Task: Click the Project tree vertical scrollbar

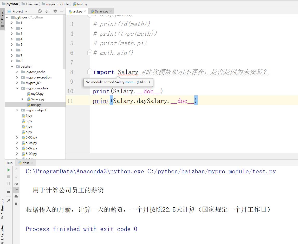Action: [64, 42]
